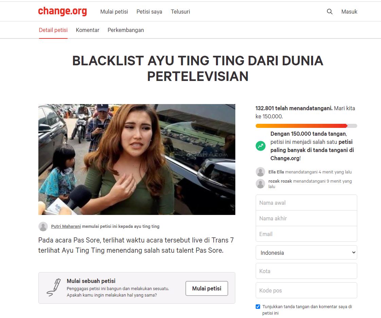Screen dimensions: 381x318
Task: Select the Detail petisi tab
Action: click(x=53, y=30)
